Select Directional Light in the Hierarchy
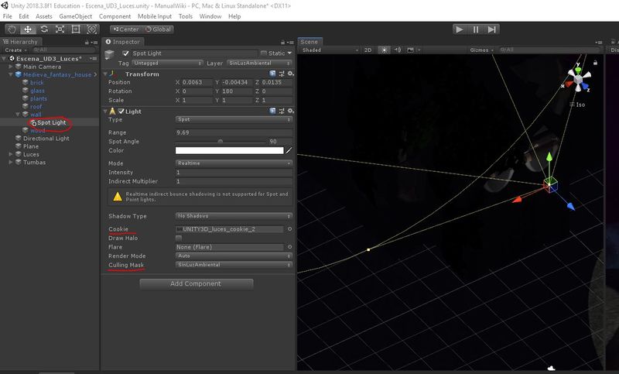This screenshot has height=374, width=619. [x=46, y=139]
